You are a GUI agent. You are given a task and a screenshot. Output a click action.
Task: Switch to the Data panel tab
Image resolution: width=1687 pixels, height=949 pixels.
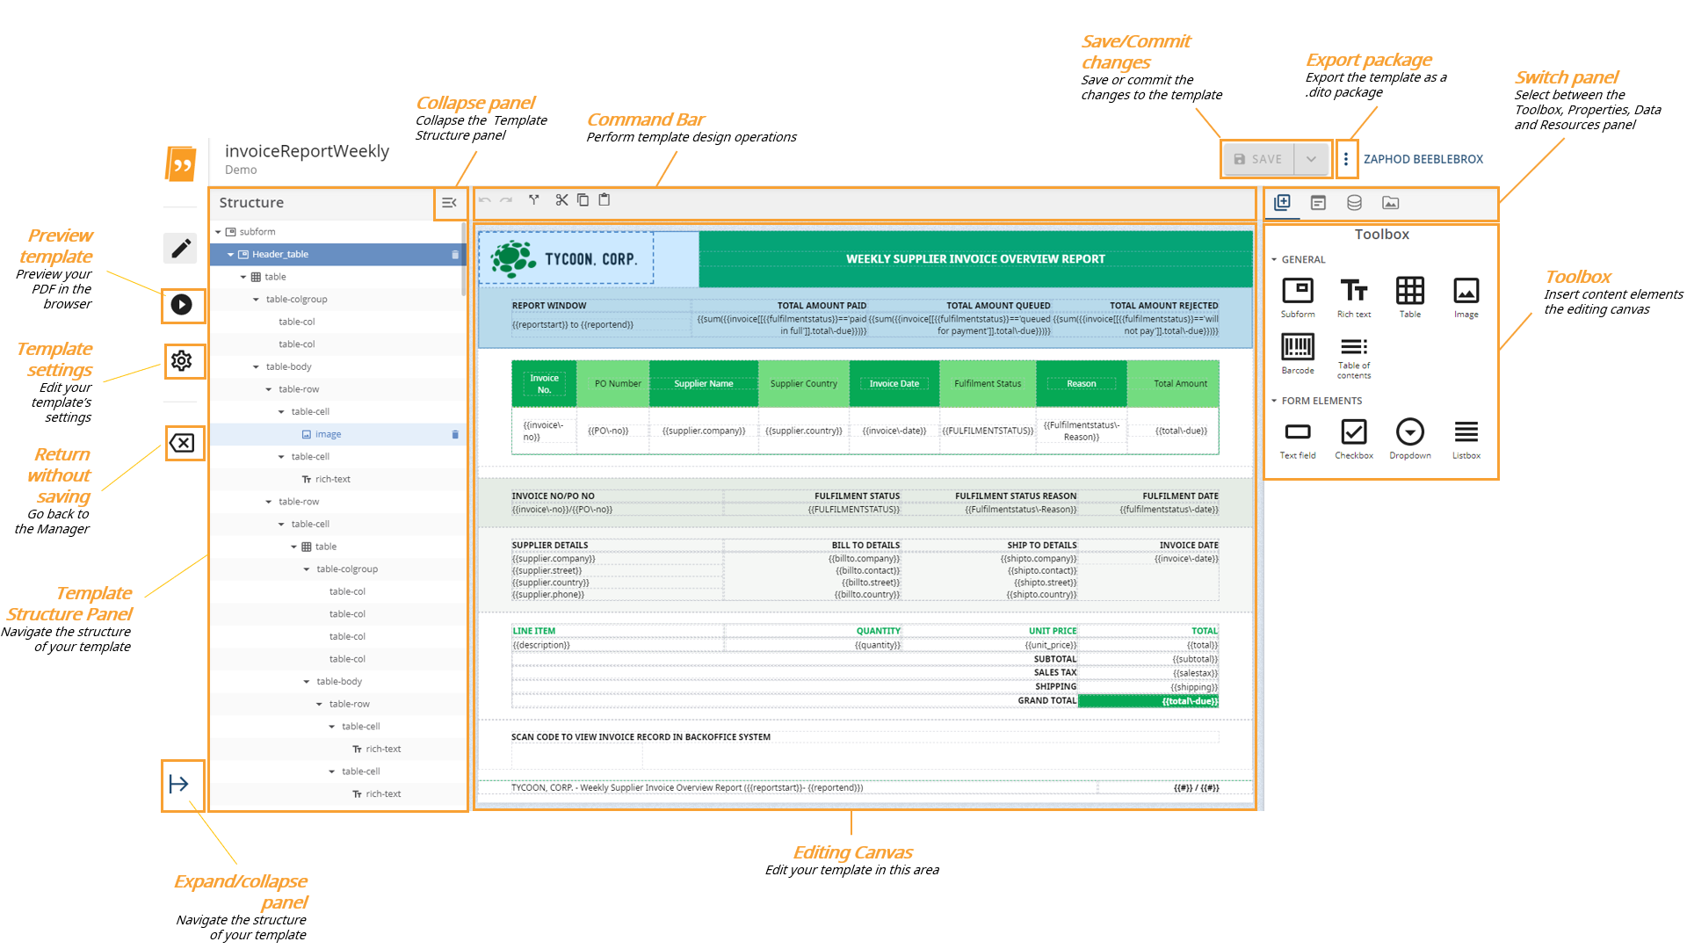(1354, 203)
